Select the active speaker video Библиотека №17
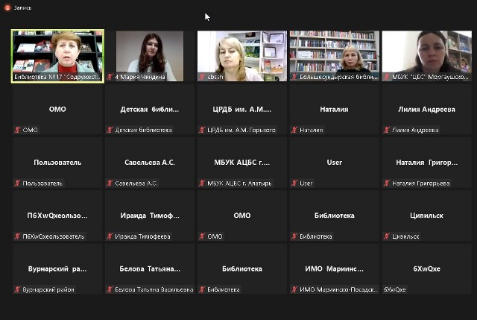 (x=57, y=52)
